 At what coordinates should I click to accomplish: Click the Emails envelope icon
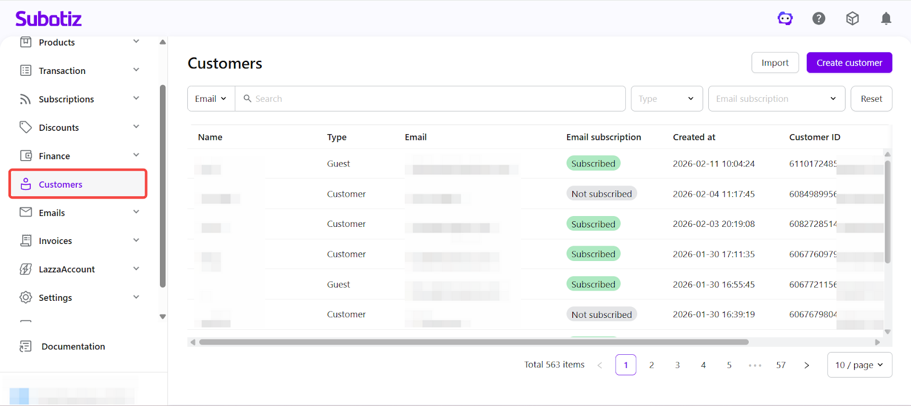(x=26, y=212)
